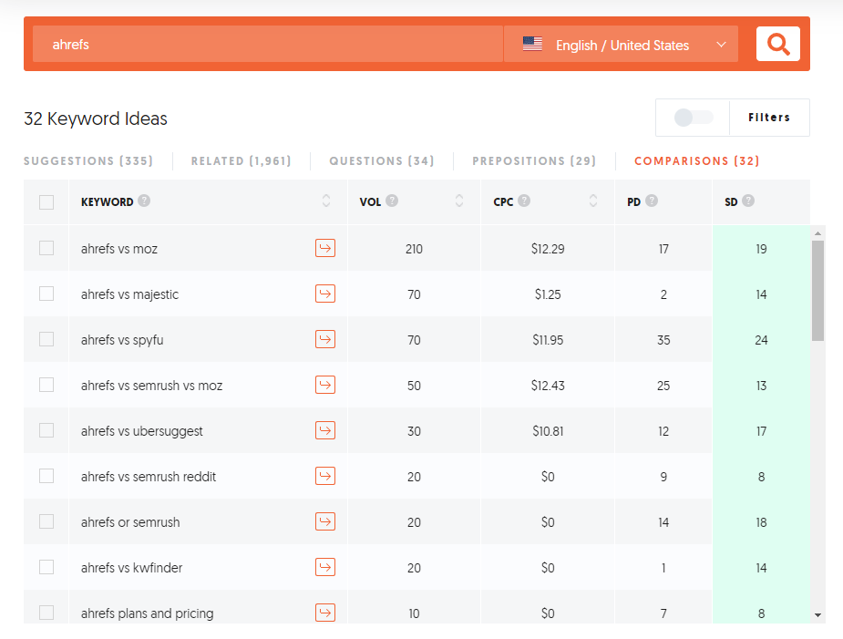Image resolution: width=843 pixels, height=639 pixels.
Task: Click the scrollbar up arrow
Action: pos(817,232)
